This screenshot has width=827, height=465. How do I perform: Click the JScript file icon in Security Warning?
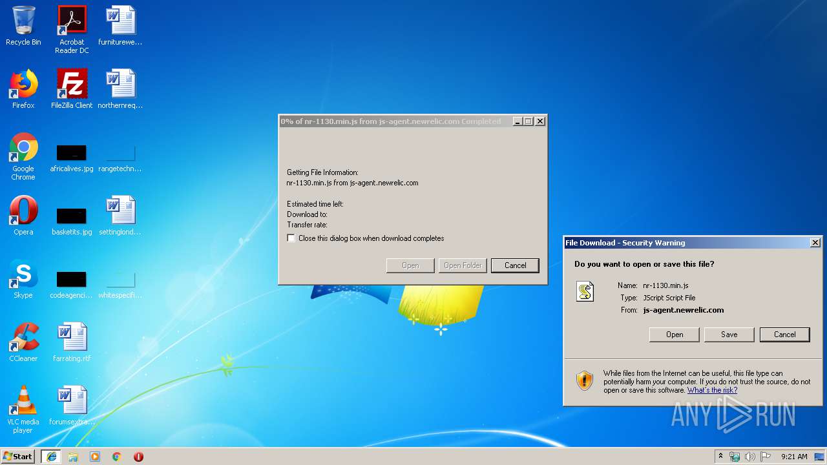585,292
